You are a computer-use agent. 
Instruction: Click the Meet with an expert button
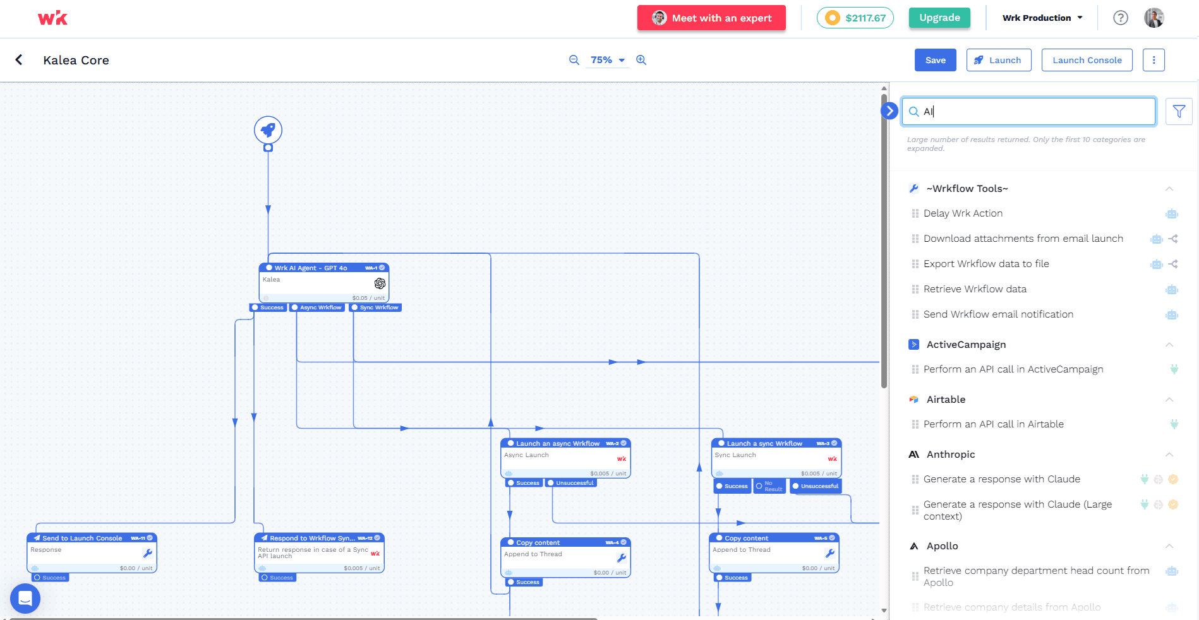711,18
